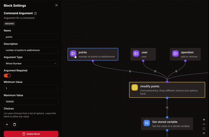Screen dimensions: 209x137
Task: Select the operation argument block
Action: pyautogui.click(x=185, y=54)
